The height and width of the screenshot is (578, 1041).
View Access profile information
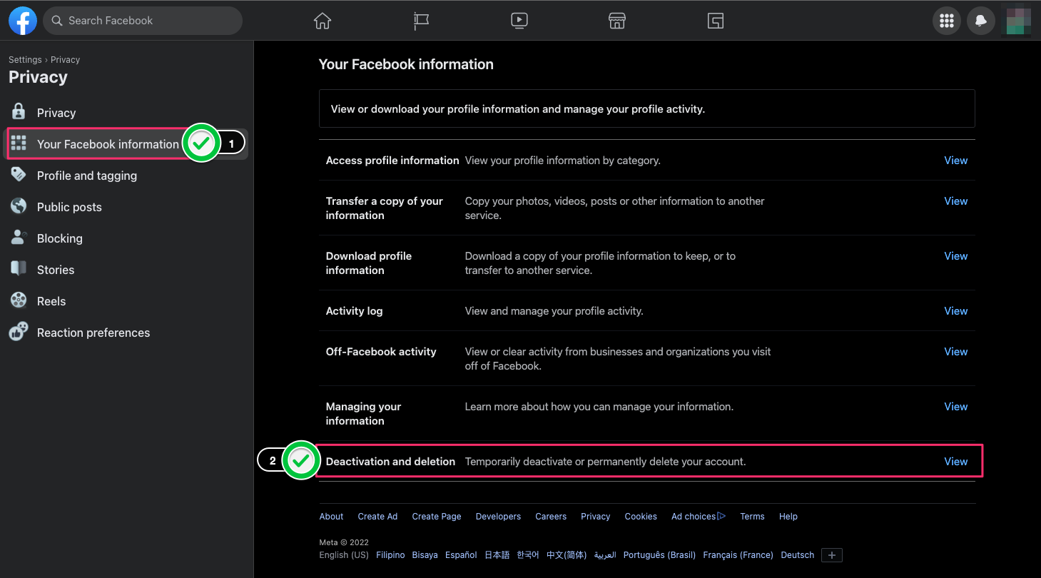955,161
